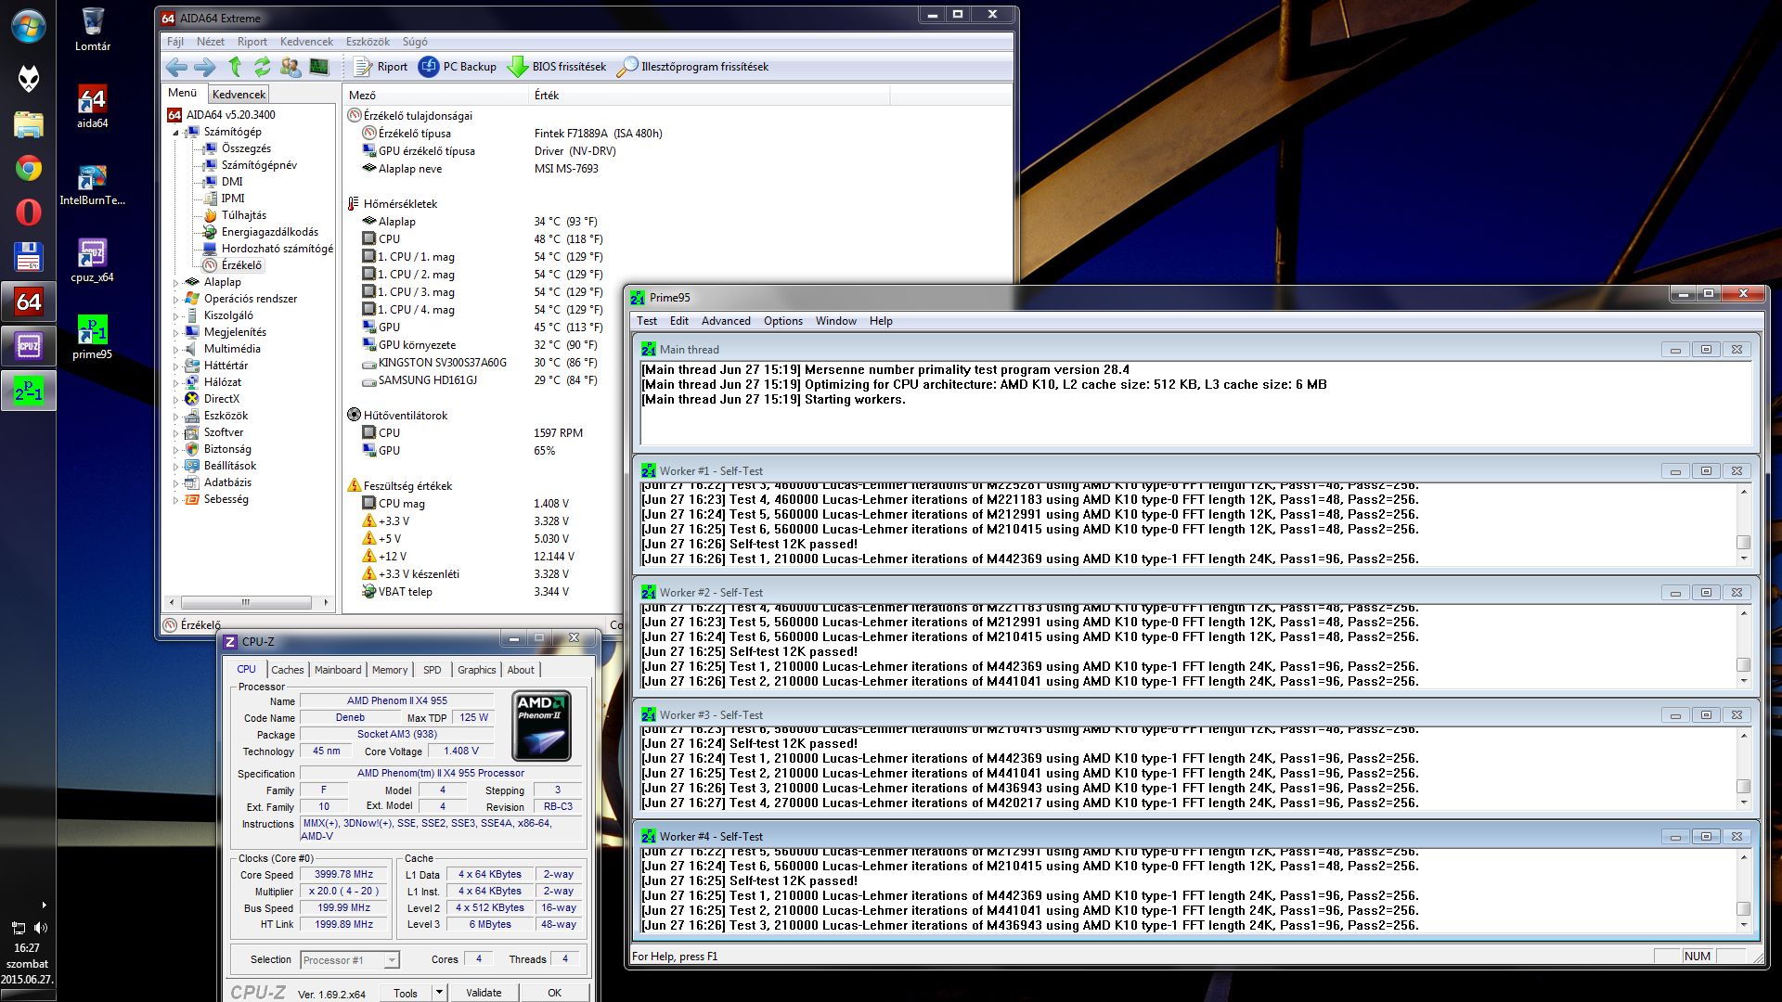Switch to the Memory tab in CPU-Z
Image resolution: width=1782 pixels, height=1002 pixels.
(390, 670)
